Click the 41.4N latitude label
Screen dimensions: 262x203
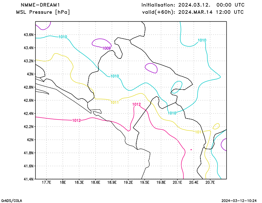28,179
